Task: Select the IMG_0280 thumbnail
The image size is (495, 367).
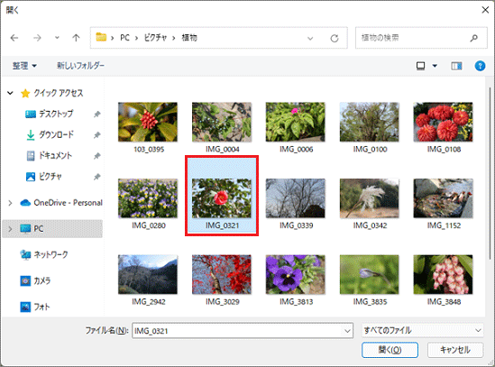Action: pyautogui.click(x=148, y=198)
